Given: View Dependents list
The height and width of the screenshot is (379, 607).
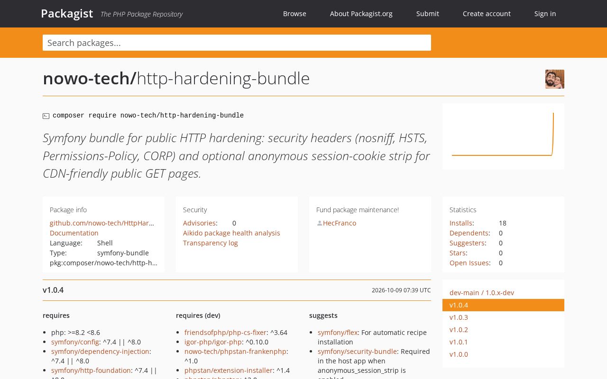Looking at the screenshot, I should (x=469, y=233).
